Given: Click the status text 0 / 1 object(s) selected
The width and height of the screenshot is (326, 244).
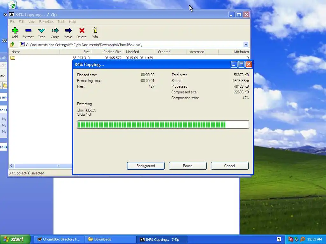Looking at the screenshot, I should 26,173.
